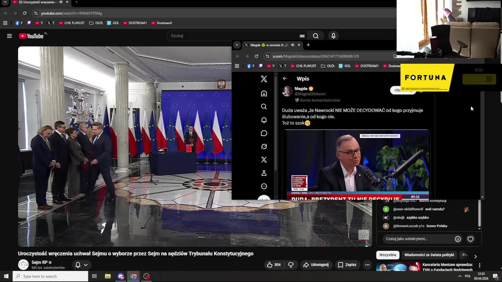Open three-dot menu for Kancelaria Mentzen video
Screen dimensions: 502x282
[x=479, y=265]
